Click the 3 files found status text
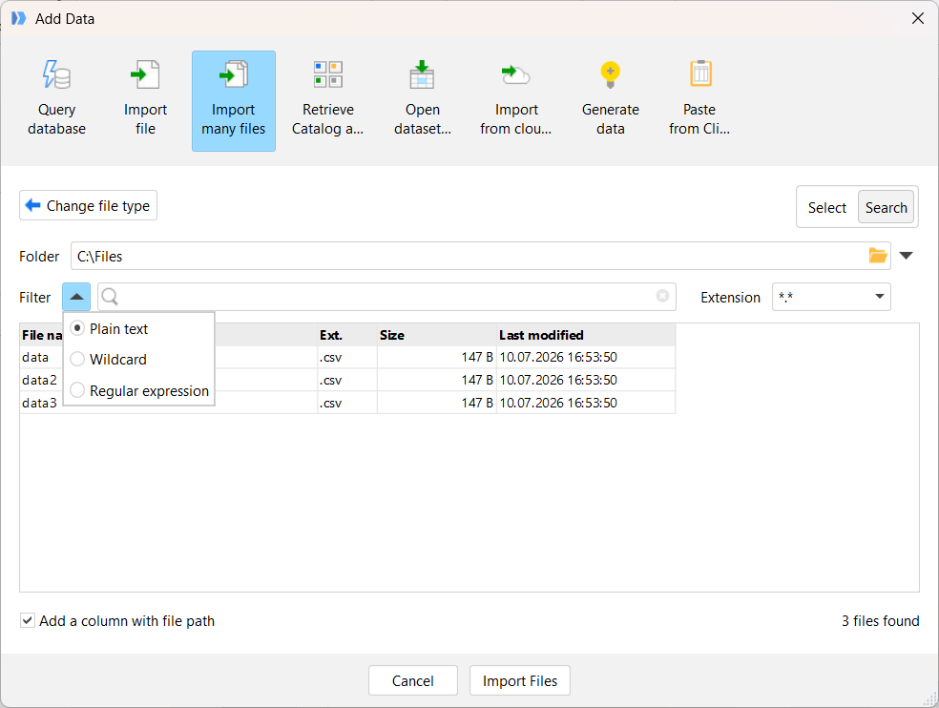The image size is (939, 708). tap(880, 620)
